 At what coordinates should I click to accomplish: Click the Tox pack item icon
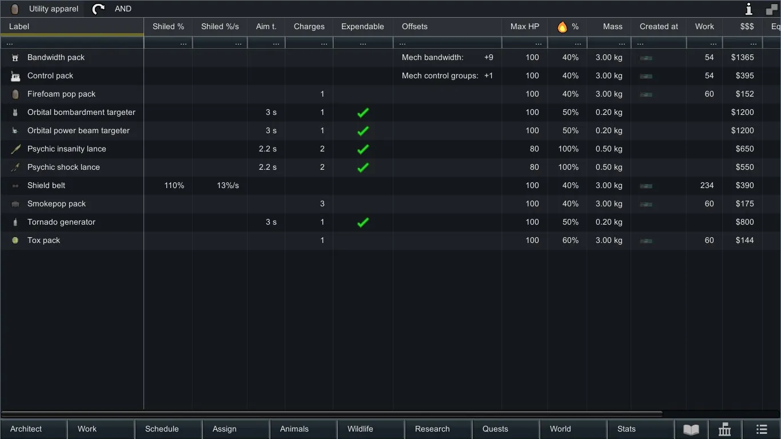[x=15, y=241]
